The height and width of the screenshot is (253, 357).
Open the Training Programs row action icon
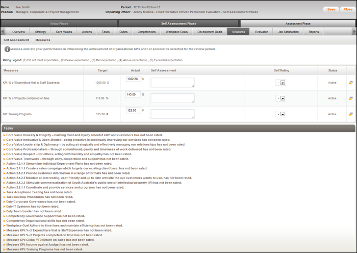[351, 114]
